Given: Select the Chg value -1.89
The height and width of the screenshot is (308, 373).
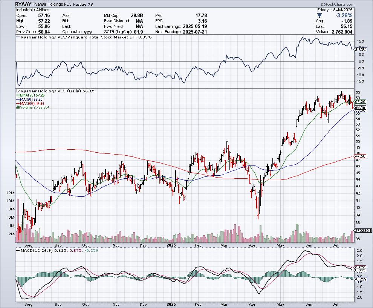Looking at the screenshot, I should click(x=347, y=21).
